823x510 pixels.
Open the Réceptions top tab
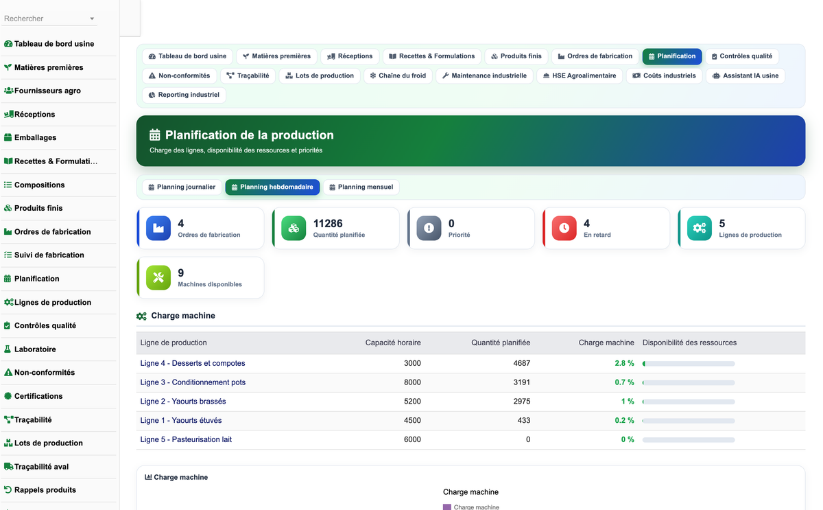click(x=350, y=56)
